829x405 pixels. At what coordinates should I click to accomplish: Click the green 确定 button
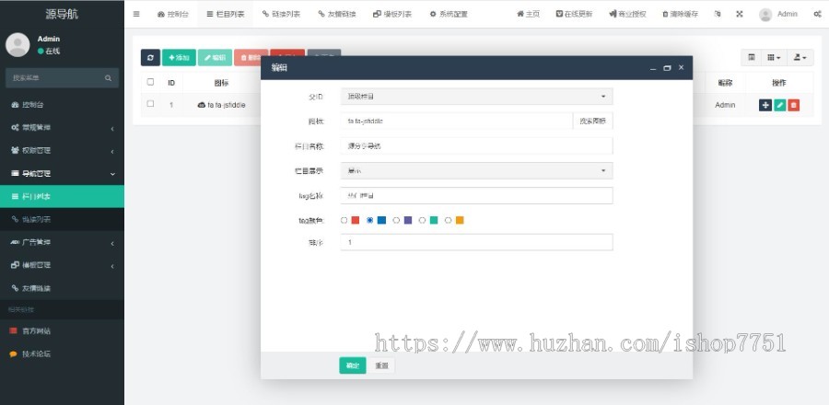353,365
